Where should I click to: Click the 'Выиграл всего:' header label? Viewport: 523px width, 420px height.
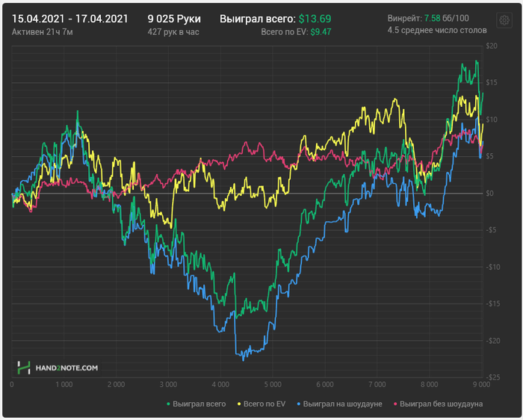point(258,19)
